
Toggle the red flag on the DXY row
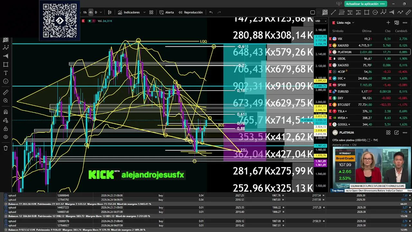[x=330, y=98]
